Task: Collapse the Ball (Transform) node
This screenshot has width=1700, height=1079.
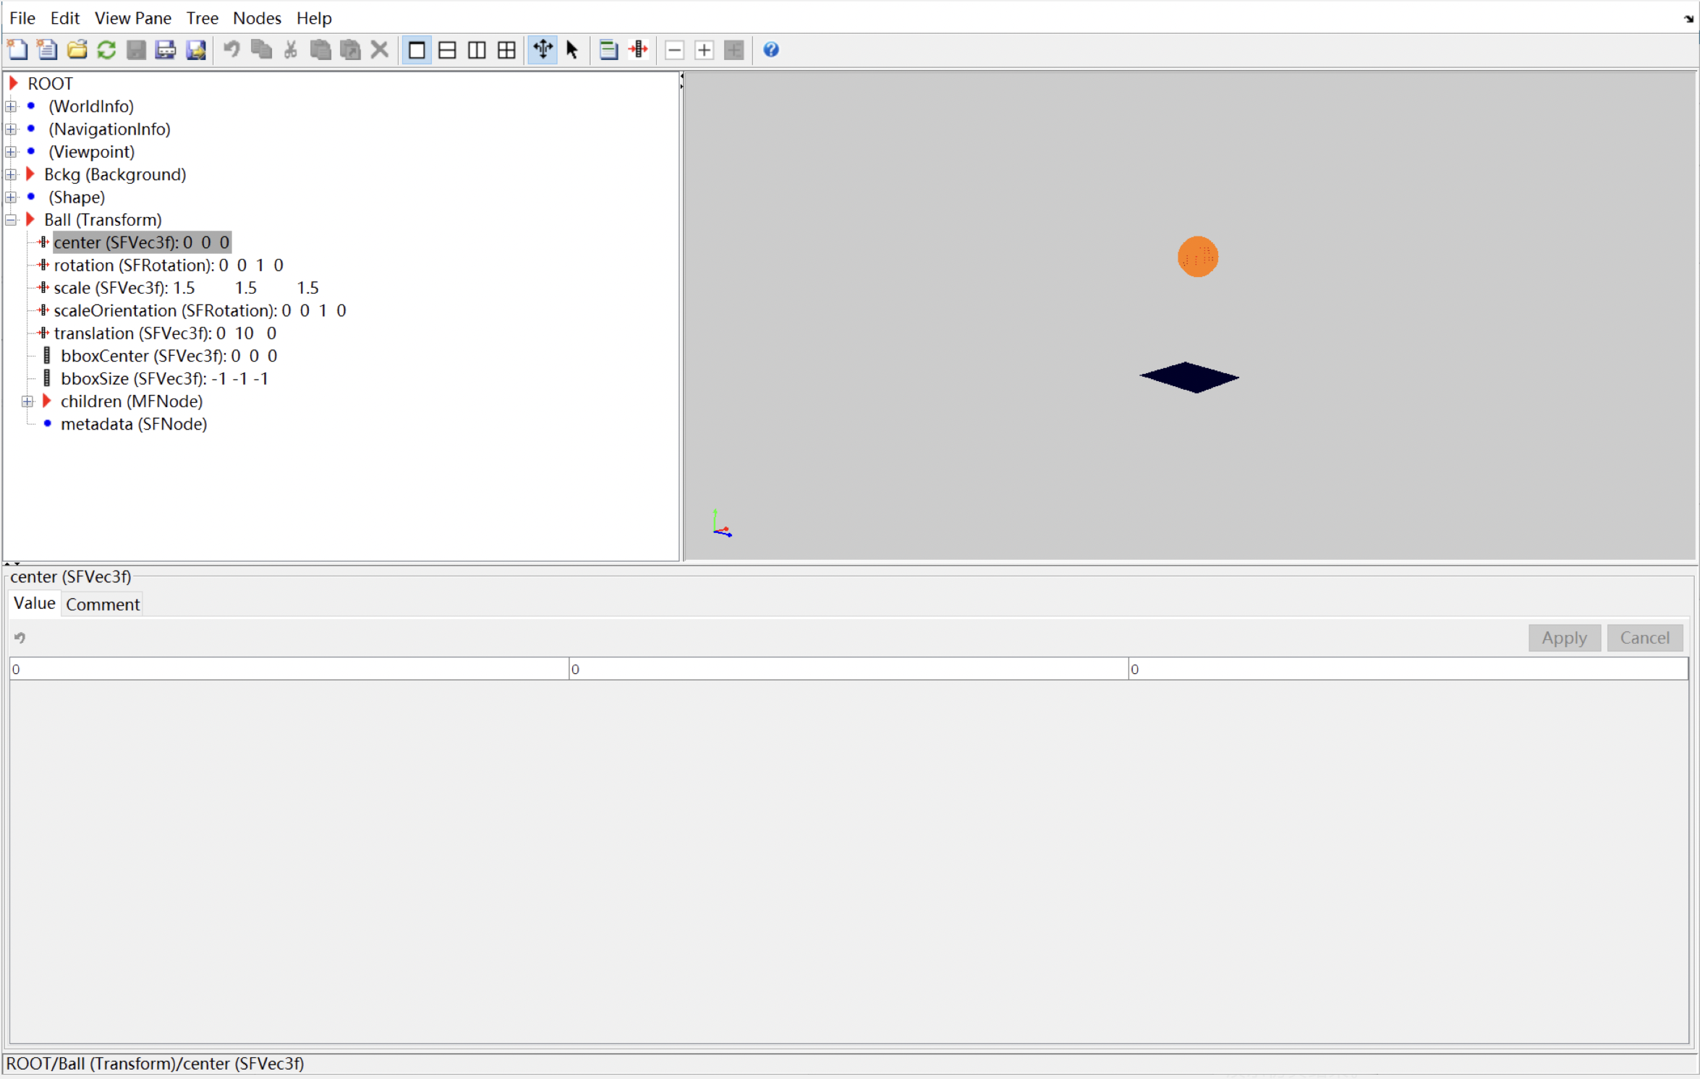Action: [11, 220]
